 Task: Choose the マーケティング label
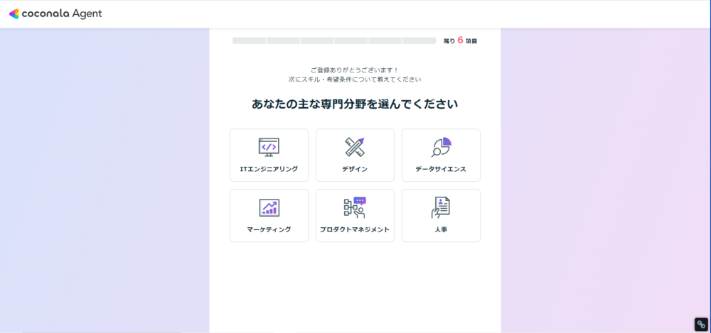pyautogui.click(x=269, y=229)
